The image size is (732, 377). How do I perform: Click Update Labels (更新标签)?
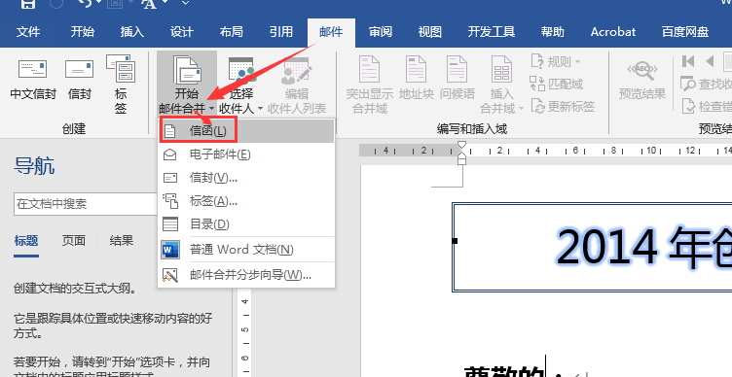tap(562, 107)
